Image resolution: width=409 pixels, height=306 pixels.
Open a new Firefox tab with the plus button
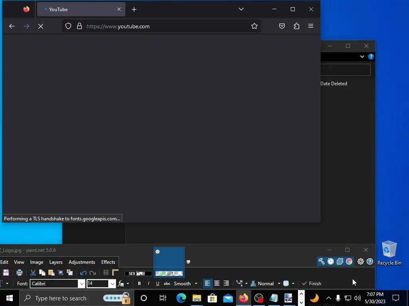tap(134, 10)
